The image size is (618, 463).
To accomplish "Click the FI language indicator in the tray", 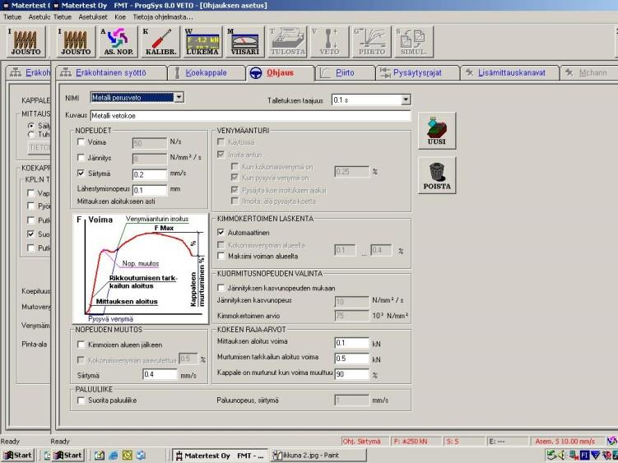I will (584, 456).
